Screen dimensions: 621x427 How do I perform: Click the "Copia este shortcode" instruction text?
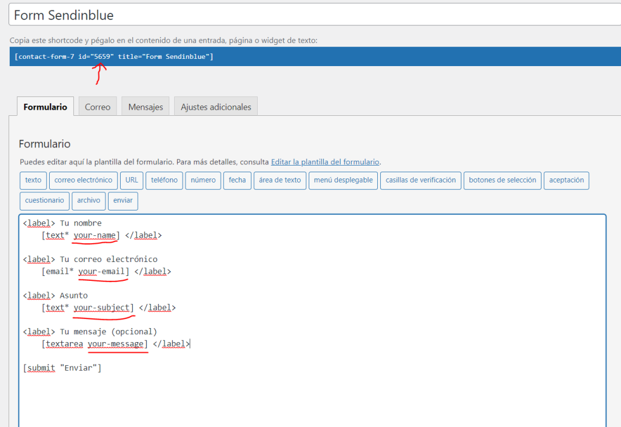tap(163, 40)
